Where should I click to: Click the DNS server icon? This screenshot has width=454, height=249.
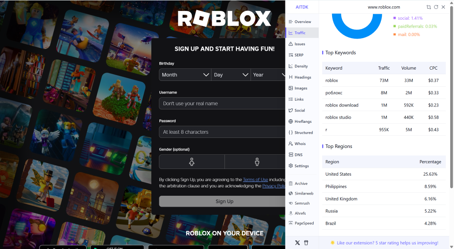(291, 155)
